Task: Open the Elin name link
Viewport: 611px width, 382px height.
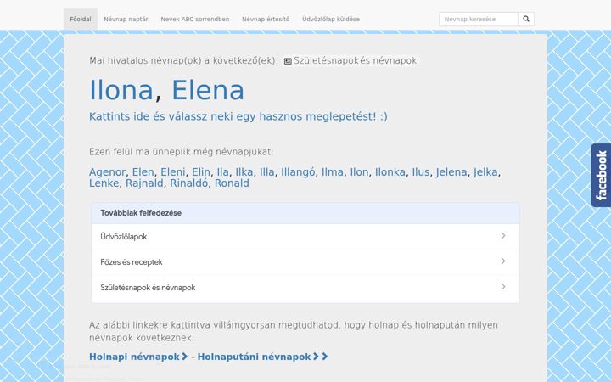Action: tap(201, 172)
